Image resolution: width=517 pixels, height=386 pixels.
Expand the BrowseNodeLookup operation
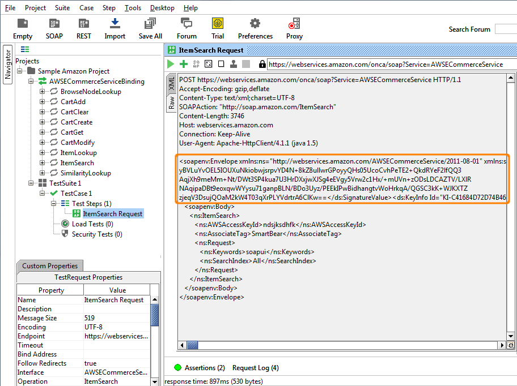42,91
